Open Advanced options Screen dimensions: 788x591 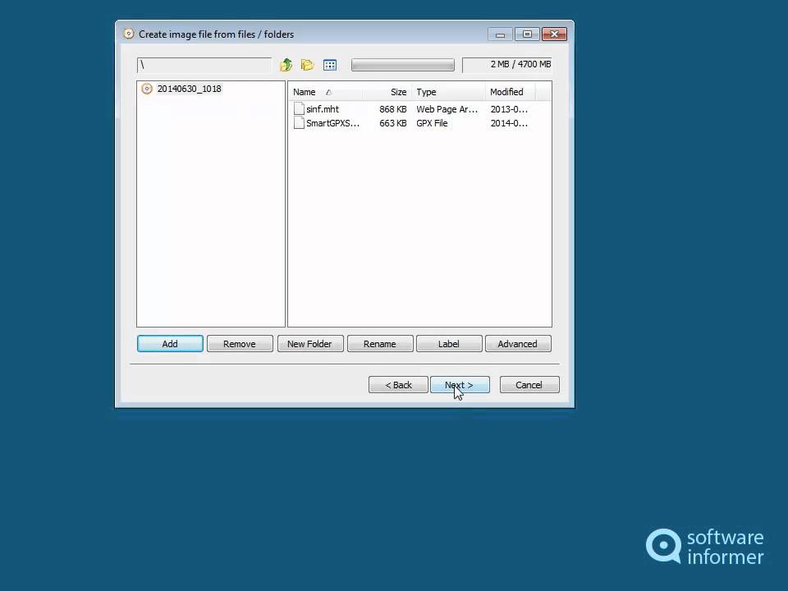point(518,344)
